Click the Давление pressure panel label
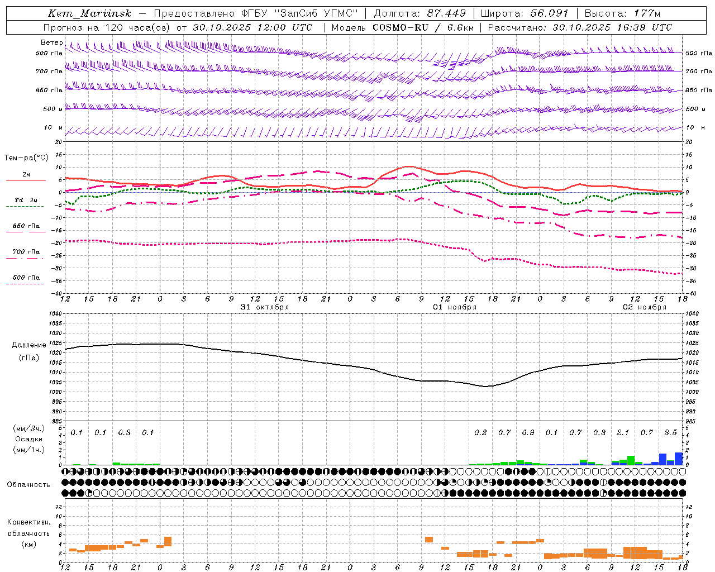This screenshot has height=572, width=715. (29, 345)
